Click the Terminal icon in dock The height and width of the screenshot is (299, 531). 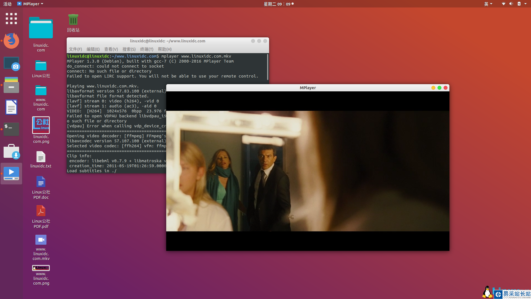pos(11,129)
